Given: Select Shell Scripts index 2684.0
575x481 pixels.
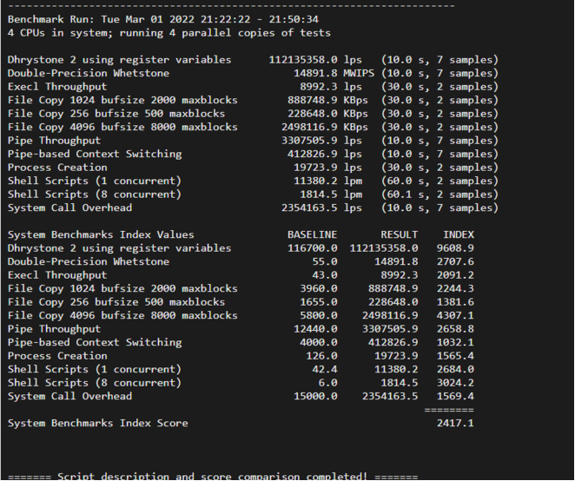Looking at the screenshot, I should tap(455, 370).
